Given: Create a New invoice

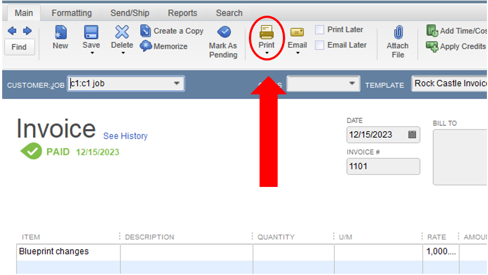Looking at the screenshot, I should pyautogui.click(x=61, y=37).
